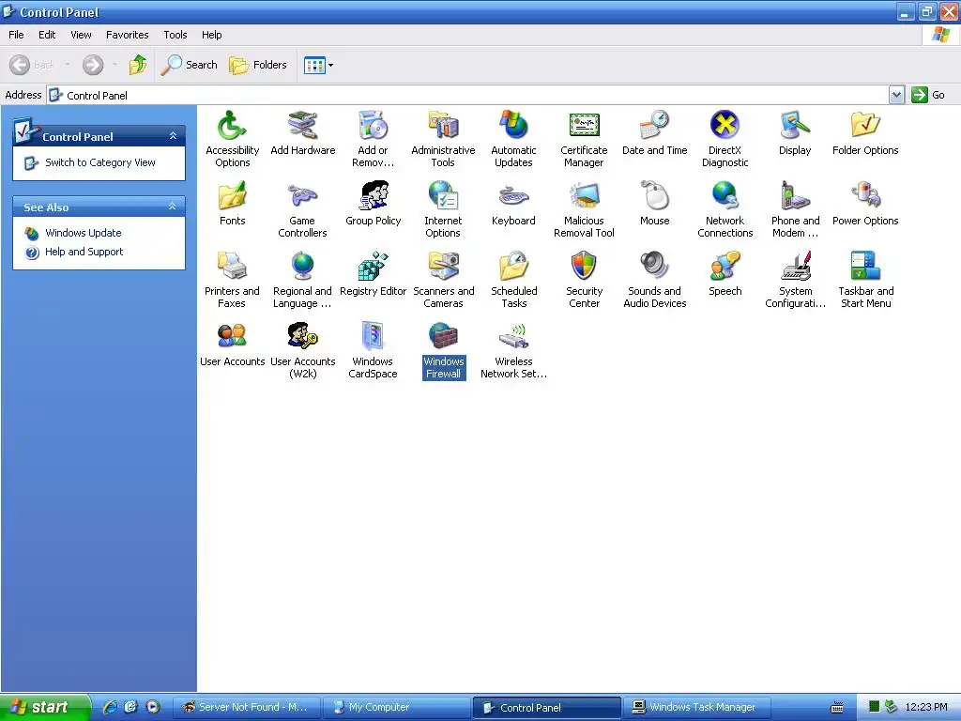This screenshot has height=721, width=961.
Task: Select the Speech settings icon
Action: click(x=725, y=267)
